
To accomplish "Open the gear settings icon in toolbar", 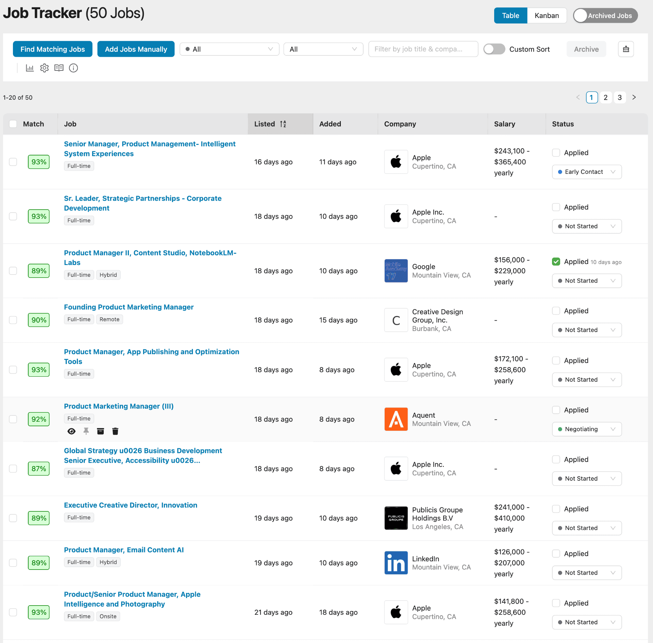I will (x=45, y=68).
